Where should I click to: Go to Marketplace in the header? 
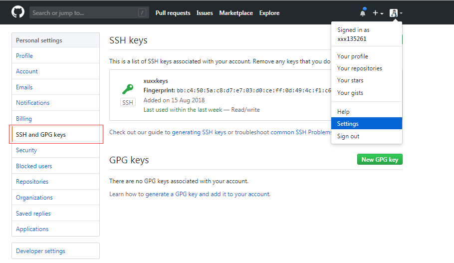coord(236,13)
